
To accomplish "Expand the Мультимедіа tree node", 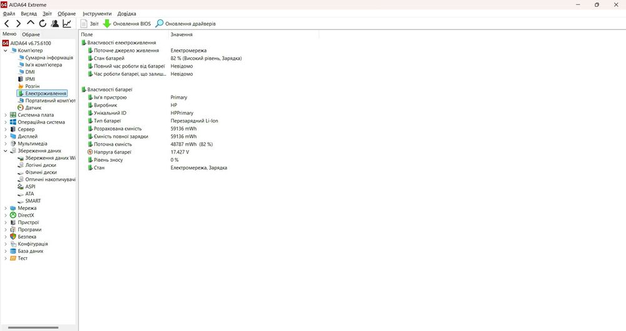I will coord(6,144).
